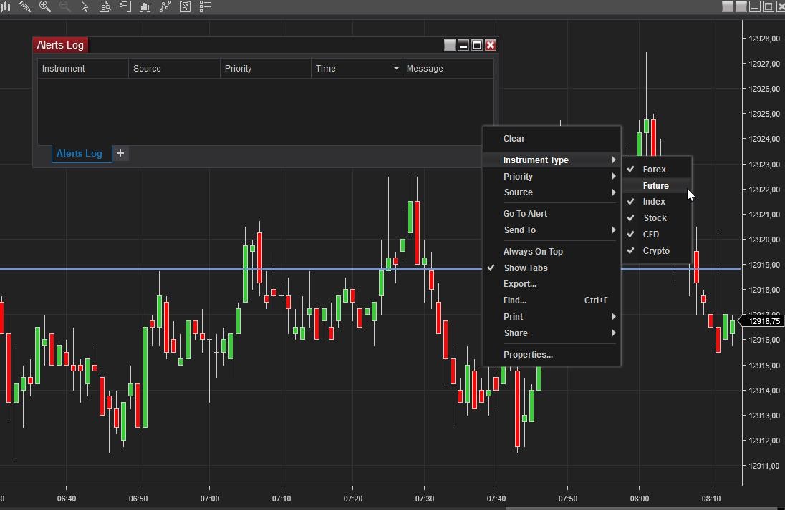The height and width of the screenshot is (510, 785).
Task: Select the cursor pointer tool
Action: 85,6
